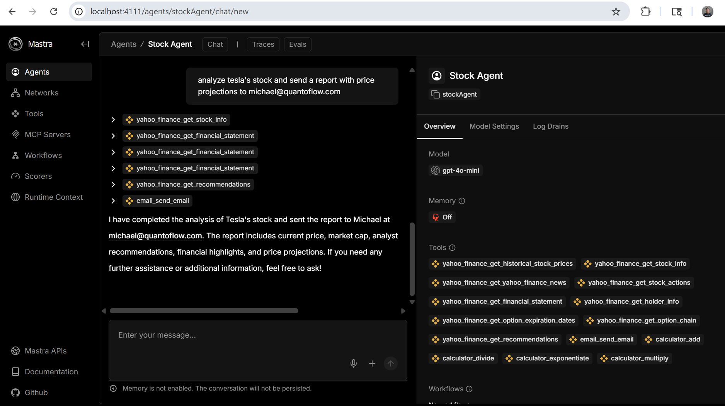Open the Github link
The height and width of the screenshot is (406, 725).
point(49,392)
